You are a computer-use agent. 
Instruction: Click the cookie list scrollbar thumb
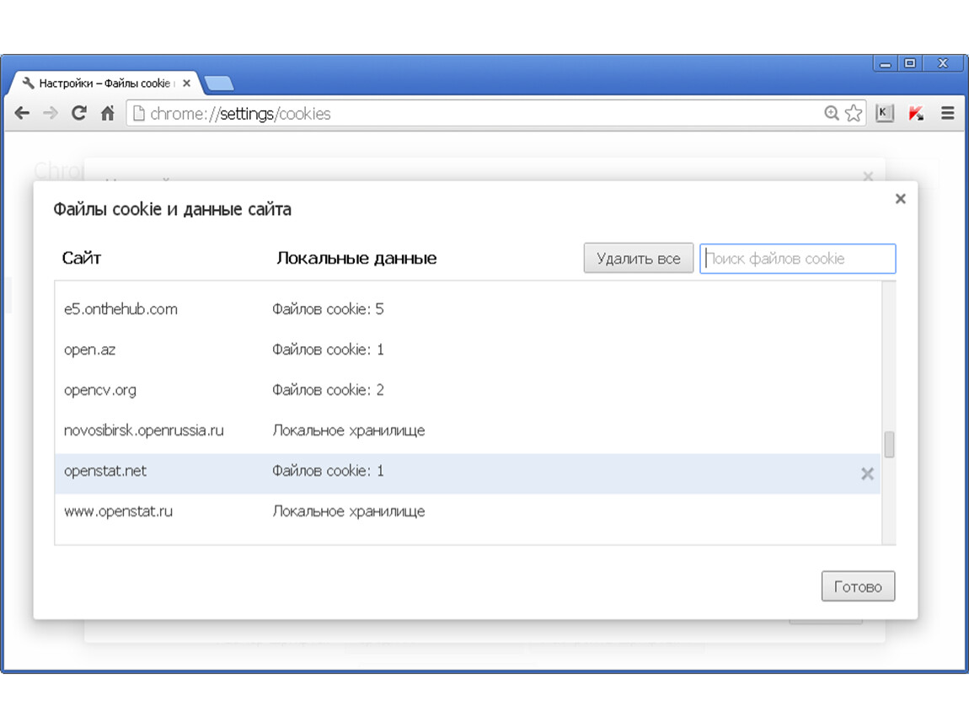click(x=889, y=444)
